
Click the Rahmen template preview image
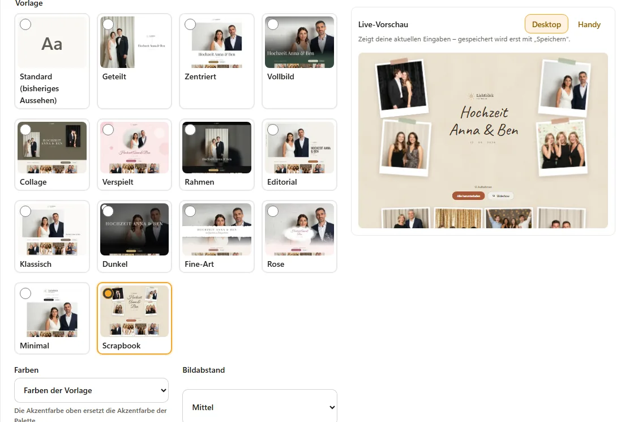tap(217, 148)
